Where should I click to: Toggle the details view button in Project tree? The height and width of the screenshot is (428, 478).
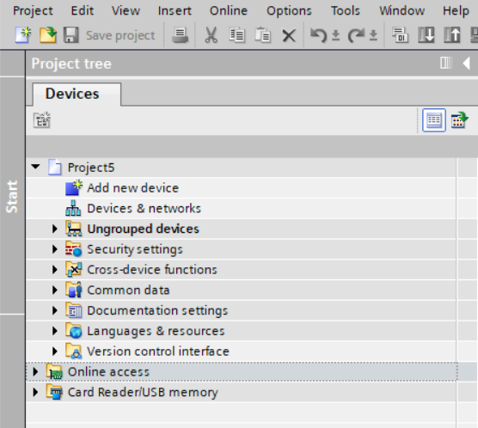434,120
